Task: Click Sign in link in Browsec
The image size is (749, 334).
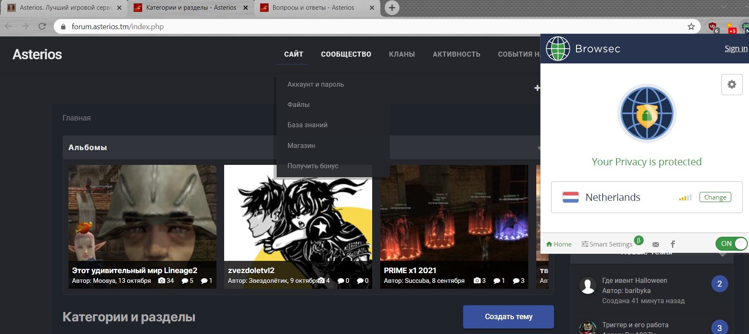Action: click(736, 49)
